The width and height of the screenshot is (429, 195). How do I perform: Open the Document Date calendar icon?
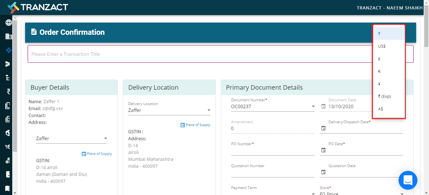click(323, 106)
